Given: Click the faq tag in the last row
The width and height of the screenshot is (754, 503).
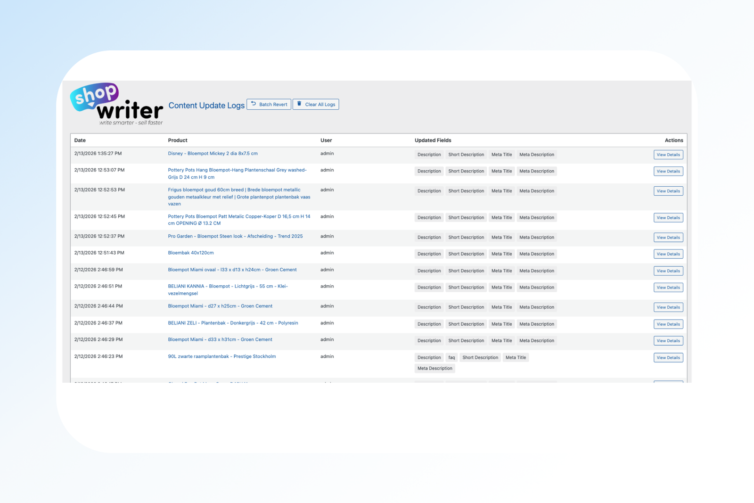Looking at the screenshot, I should (x=451, y=358).
